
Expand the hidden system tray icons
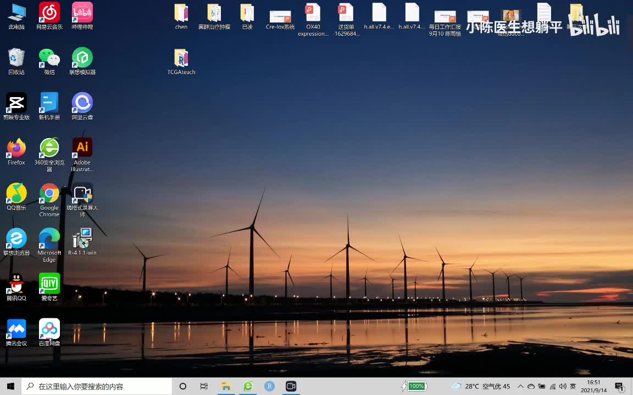(x=521, y=386)
